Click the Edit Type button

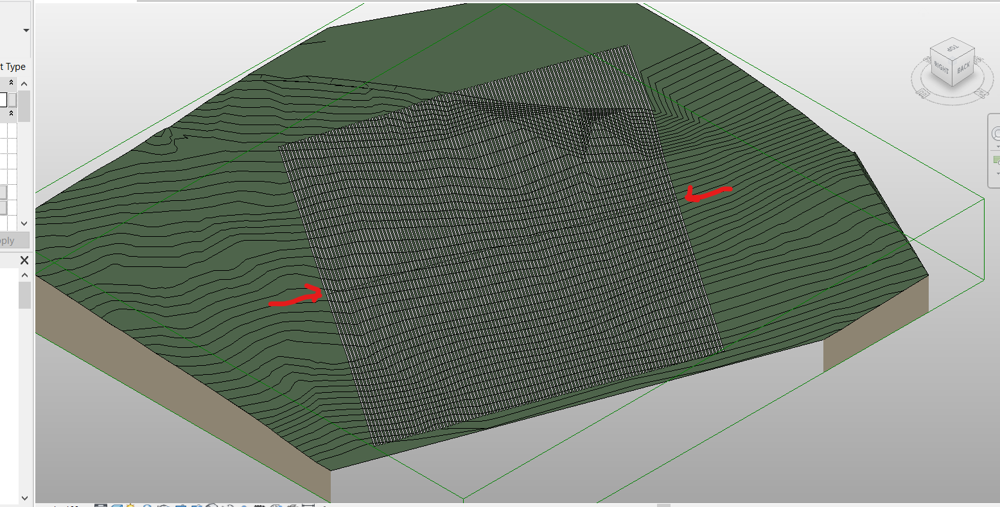pyautogui.click(x=13, y=66)
